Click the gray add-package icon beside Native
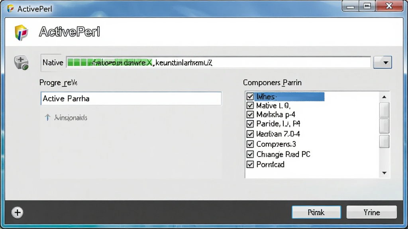408x229 pixels. coord(22,62)
